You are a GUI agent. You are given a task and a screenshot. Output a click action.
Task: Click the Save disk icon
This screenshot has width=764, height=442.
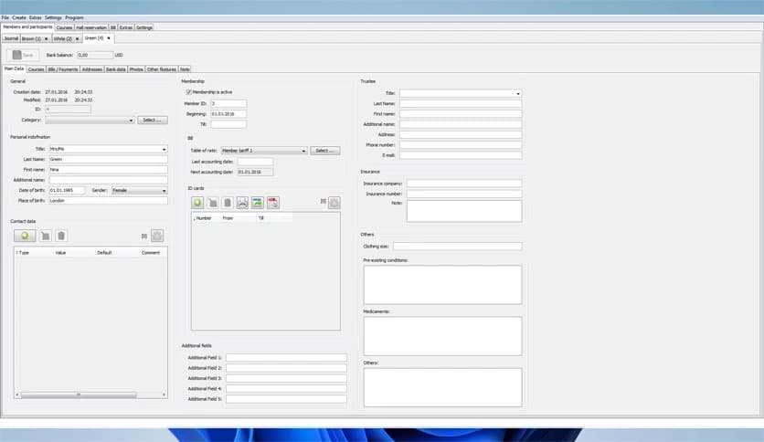[17, 55]
